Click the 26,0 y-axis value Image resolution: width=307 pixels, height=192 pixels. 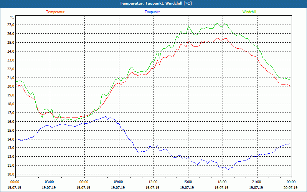(11, 33)
